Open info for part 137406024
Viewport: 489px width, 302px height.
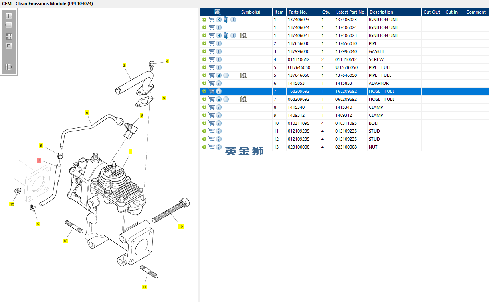pyautogui.click(x=219, y=27)
